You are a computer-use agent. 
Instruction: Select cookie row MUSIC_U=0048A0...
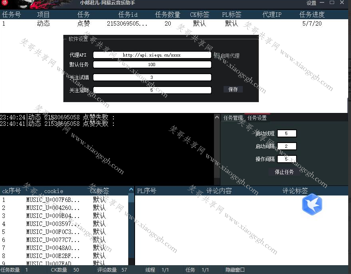pos(64,248)
